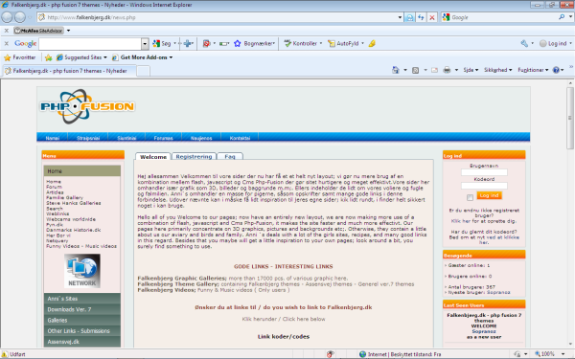The height and width of the screenshot is (359, 575).
Task: Click the orange Log ind button
Action: click(489, 195)
